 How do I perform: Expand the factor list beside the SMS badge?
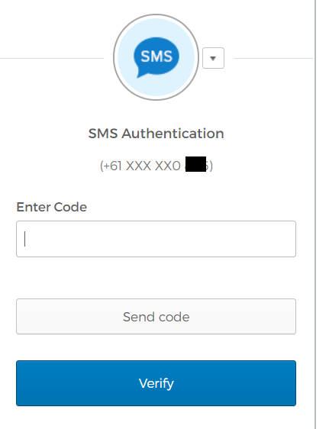point(213,58)
